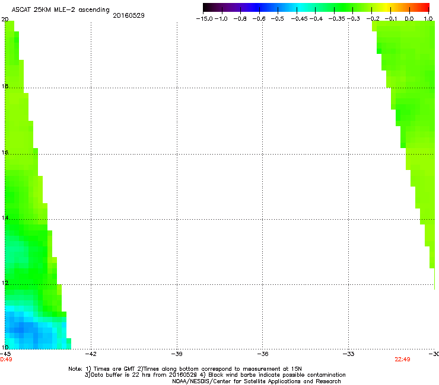Click the "-0.45" color scale label

[300, 19]
